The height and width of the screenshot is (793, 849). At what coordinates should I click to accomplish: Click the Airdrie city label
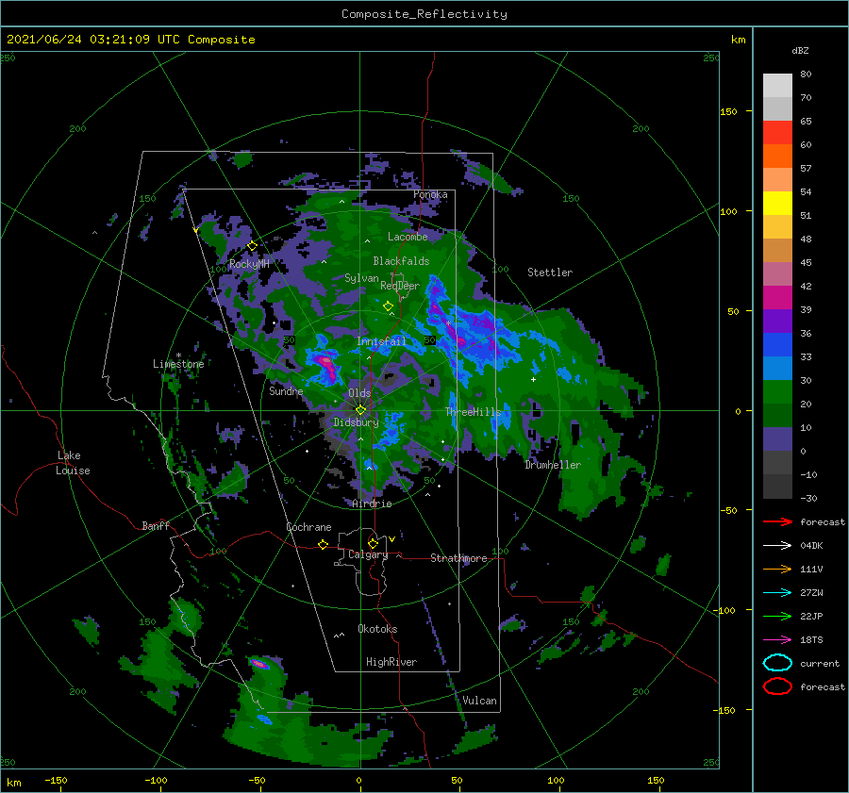(372, 504)
